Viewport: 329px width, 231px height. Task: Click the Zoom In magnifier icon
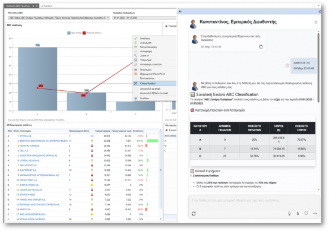pyautogui.click(x=135, y=56)
